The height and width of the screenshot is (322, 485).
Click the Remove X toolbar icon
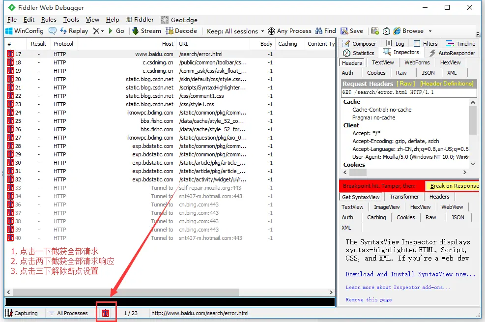(x=96, y=31)
